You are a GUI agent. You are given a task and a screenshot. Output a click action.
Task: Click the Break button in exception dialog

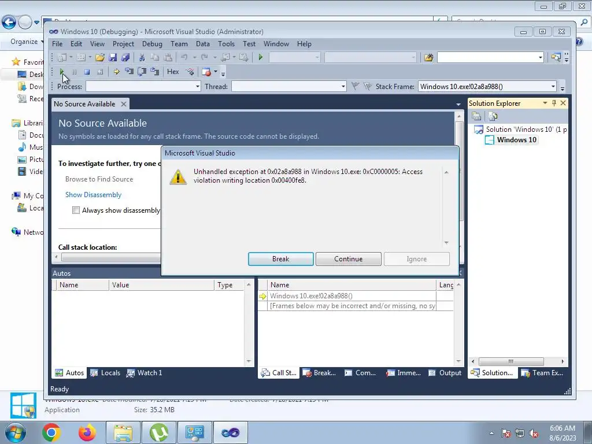280,259
